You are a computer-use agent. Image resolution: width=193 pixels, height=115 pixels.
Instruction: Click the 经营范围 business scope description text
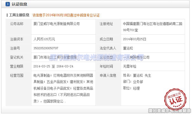coord(63,88)
